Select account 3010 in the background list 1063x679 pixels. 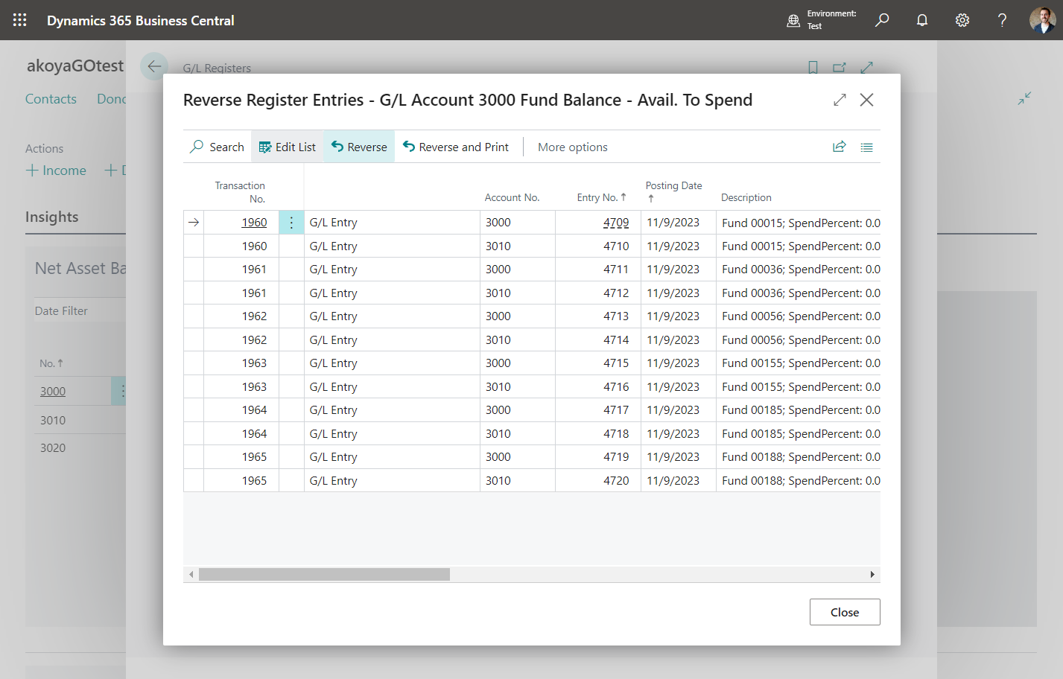[x=53, y=421]
